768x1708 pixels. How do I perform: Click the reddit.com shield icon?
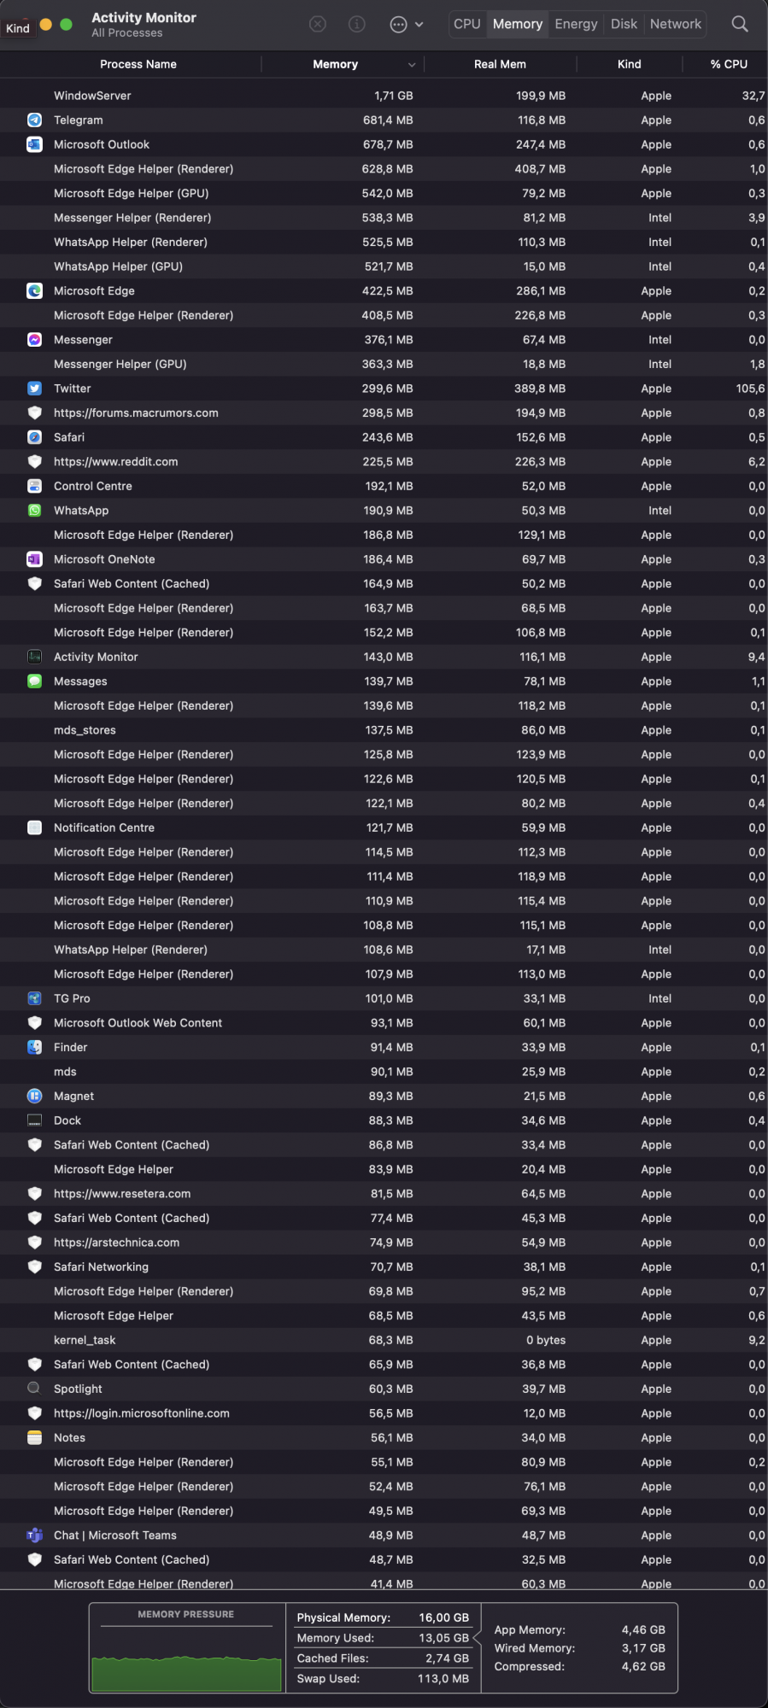[x=34, y=462]
